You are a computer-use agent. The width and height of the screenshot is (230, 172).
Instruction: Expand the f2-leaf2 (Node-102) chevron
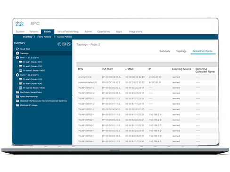point(17,66)
